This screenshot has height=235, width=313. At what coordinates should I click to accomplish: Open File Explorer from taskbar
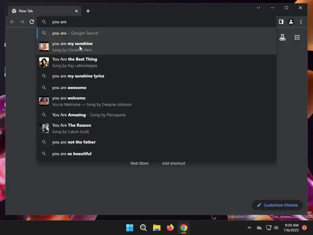pos(157,228)
